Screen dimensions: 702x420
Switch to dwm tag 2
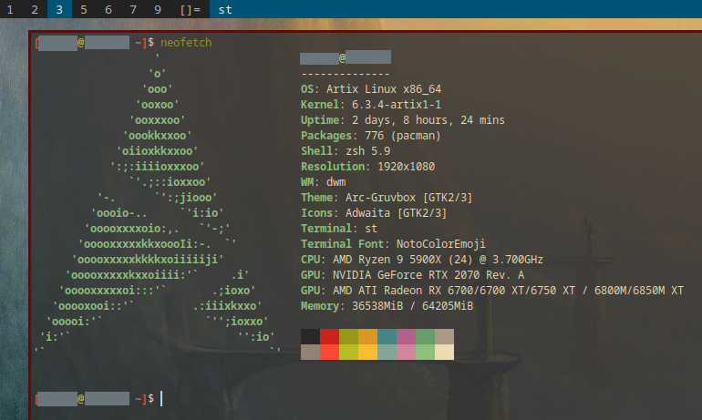[x=35, y=9]
